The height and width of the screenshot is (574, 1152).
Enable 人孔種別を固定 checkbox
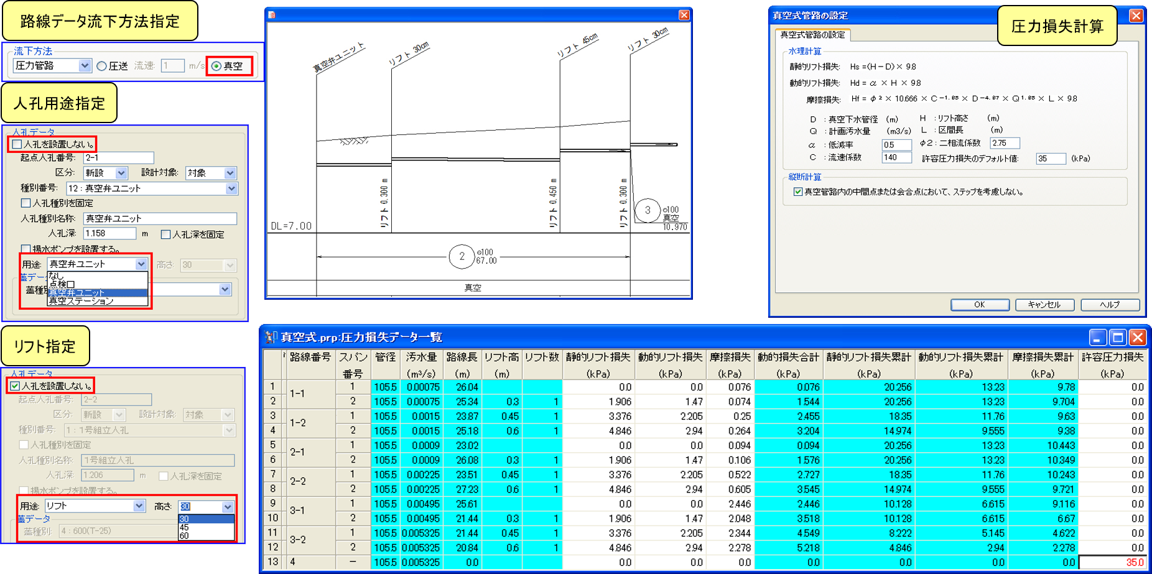(26, 203)
